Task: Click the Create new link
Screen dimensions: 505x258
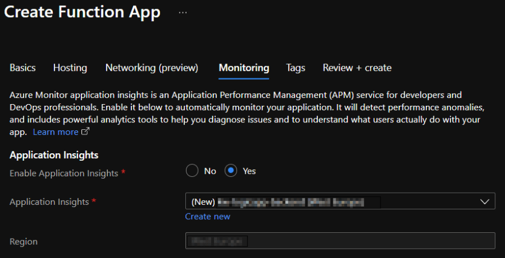Action: [x=207, y=217]
